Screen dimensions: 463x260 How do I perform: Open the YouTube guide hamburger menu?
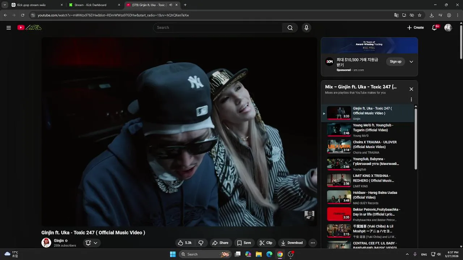click(x=9, y=28)
